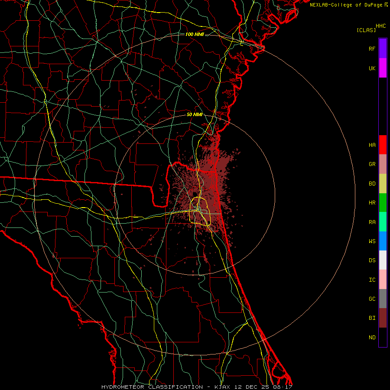
Task: Click the HA red legend swatch
Action: (383, 145)
